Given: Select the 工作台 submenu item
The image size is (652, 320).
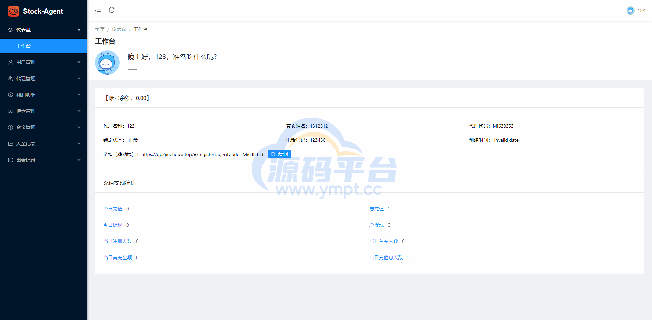Looking at the screenshot, I should pyautogui.click(x=43, y=46).
